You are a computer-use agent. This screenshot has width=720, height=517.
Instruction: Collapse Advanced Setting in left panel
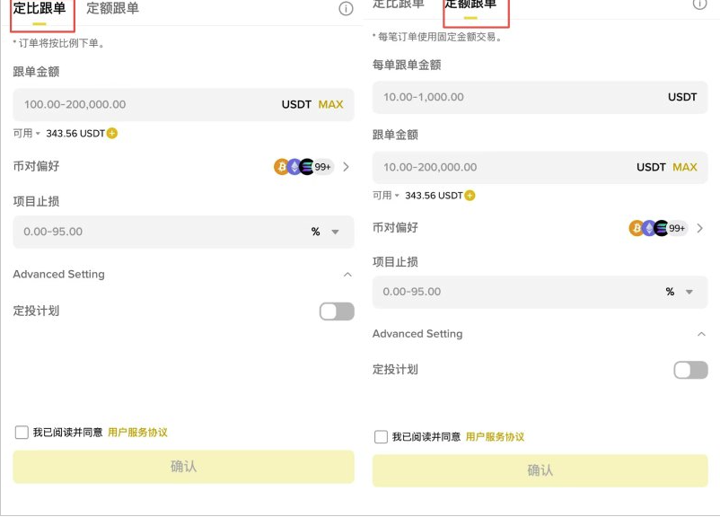pyautogui.click(x=347, y=275)
